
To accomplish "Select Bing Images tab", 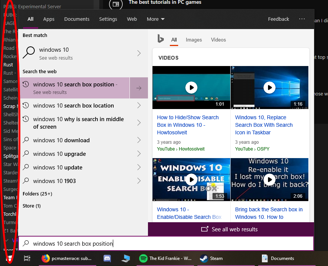I will pos(194,40).
